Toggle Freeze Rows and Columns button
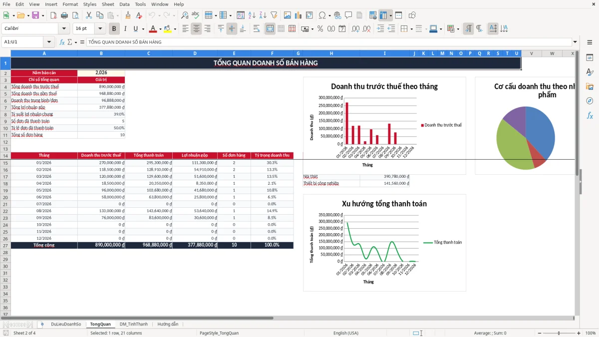This screenshot has width=599, height=337. tap(383, 15)
